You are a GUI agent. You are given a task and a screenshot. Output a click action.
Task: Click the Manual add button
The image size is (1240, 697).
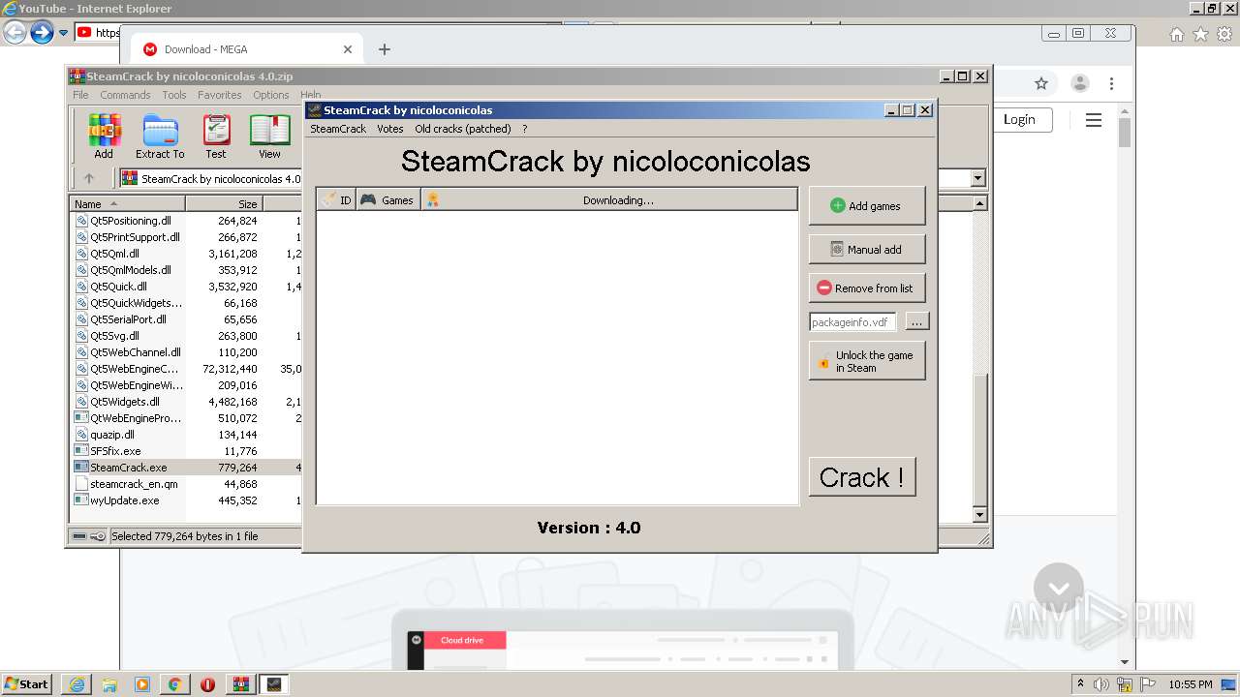click(867, 249)
